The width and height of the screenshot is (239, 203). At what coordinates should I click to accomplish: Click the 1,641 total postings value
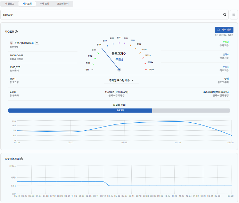[x=13, y=79]
